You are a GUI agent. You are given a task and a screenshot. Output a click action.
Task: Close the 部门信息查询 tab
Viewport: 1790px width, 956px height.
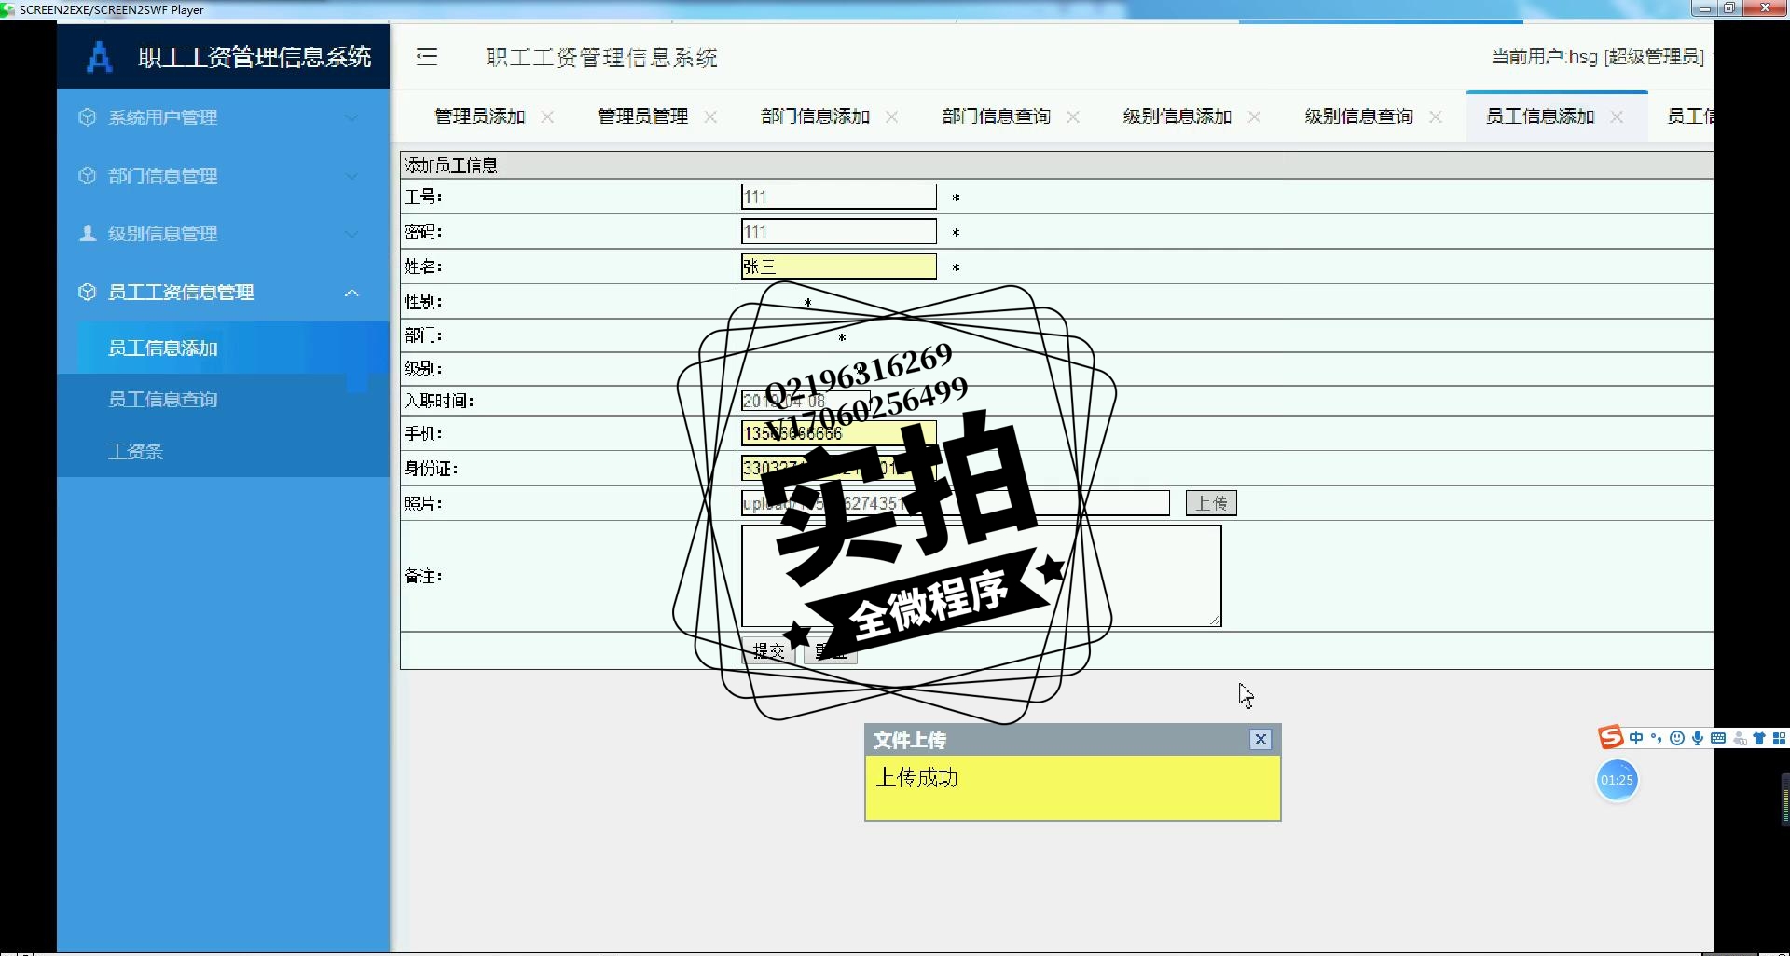coord(1073,116)
